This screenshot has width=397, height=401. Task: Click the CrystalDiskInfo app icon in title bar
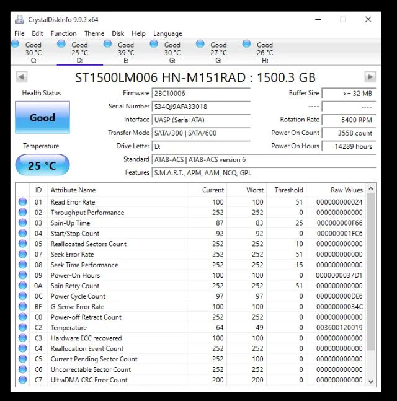[19, 19]
